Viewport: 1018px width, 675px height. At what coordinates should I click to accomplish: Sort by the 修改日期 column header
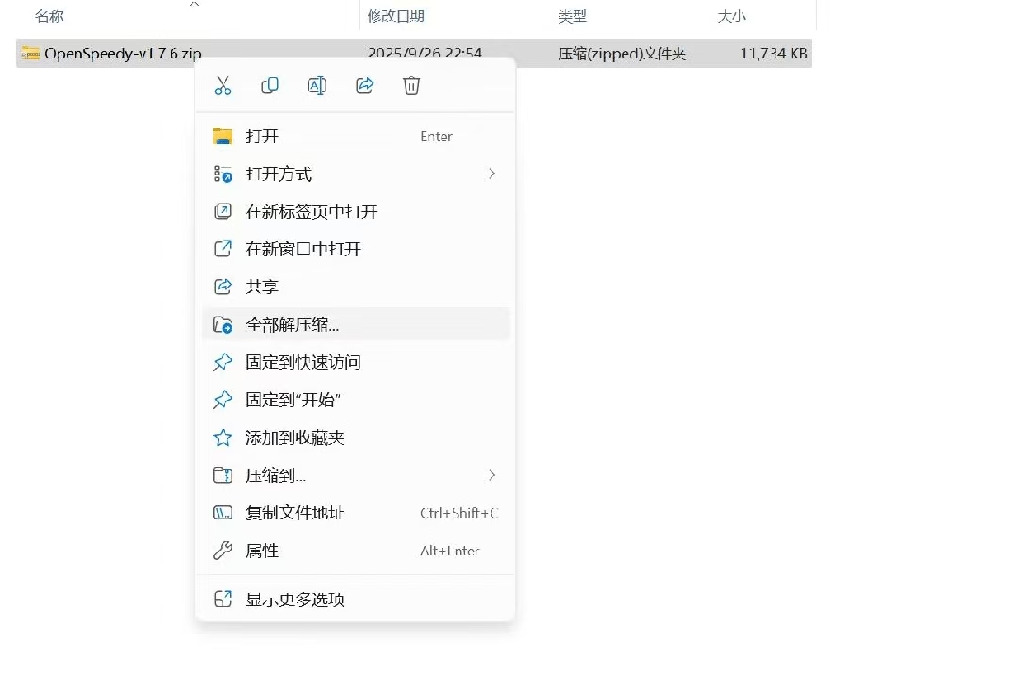point(395,16)
